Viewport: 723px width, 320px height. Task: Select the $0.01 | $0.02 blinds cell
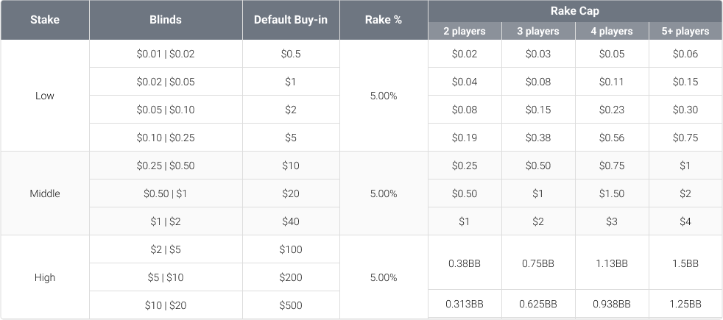(x=166, y=54)
